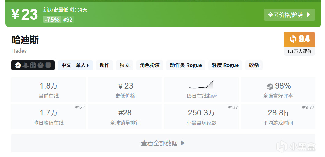Click the ¥23 史低价格 stat card

pyautogui.click(x=125, y=90)
